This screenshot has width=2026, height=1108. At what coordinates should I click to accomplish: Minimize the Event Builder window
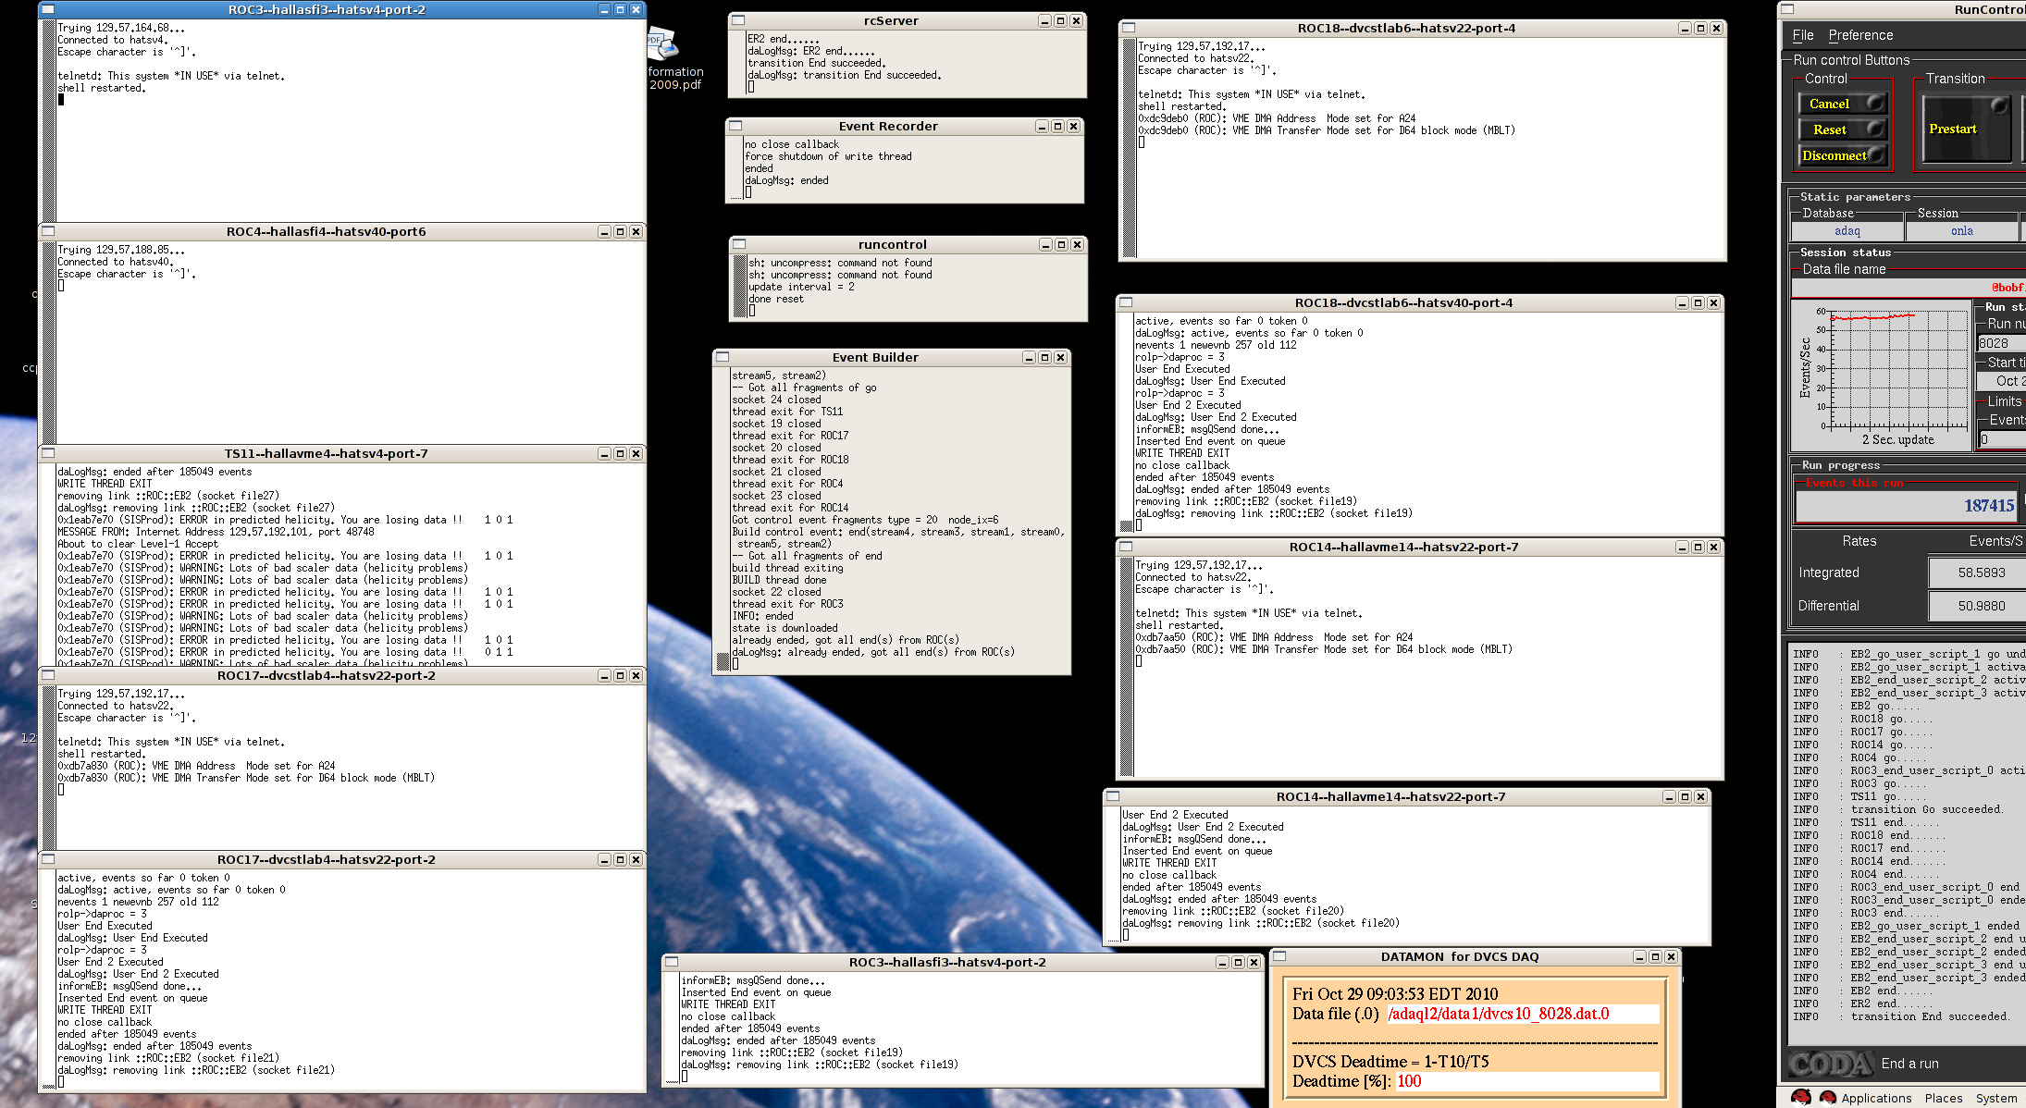[1029, 357]
